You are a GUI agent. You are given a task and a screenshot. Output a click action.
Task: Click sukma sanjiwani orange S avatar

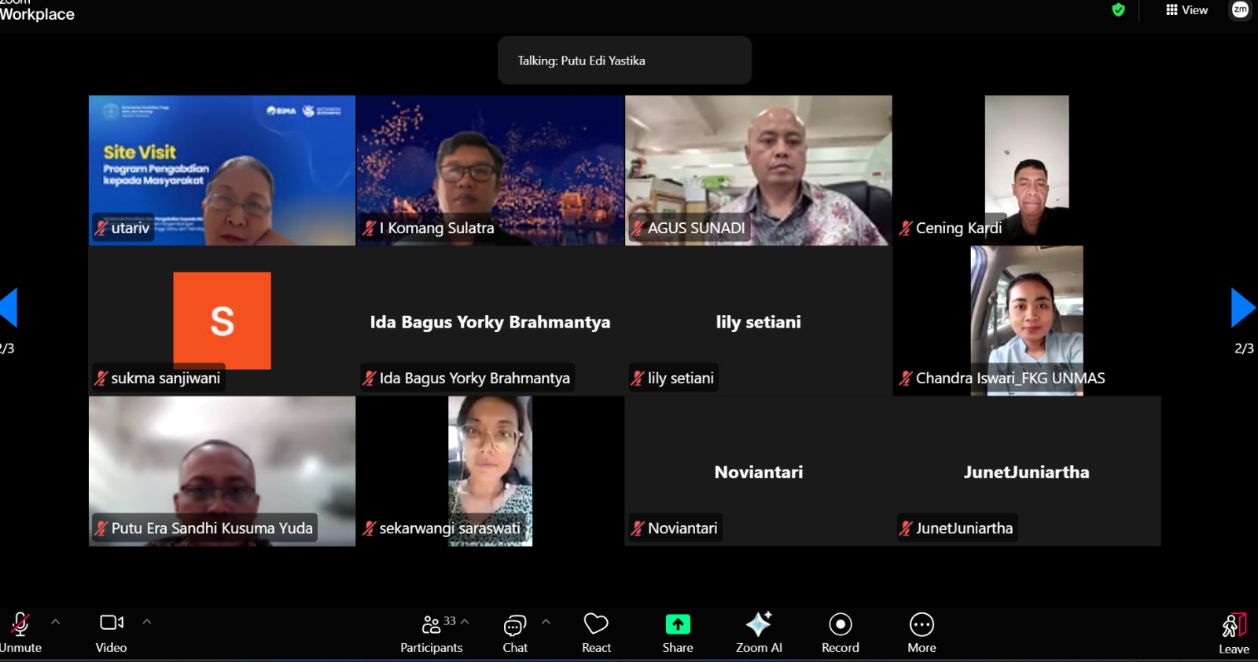pos(222,320)
